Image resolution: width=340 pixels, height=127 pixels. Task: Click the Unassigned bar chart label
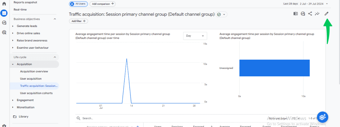click(x=226, y=68)
